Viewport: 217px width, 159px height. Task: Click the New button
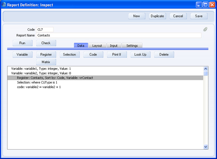[x=137, y=16]
